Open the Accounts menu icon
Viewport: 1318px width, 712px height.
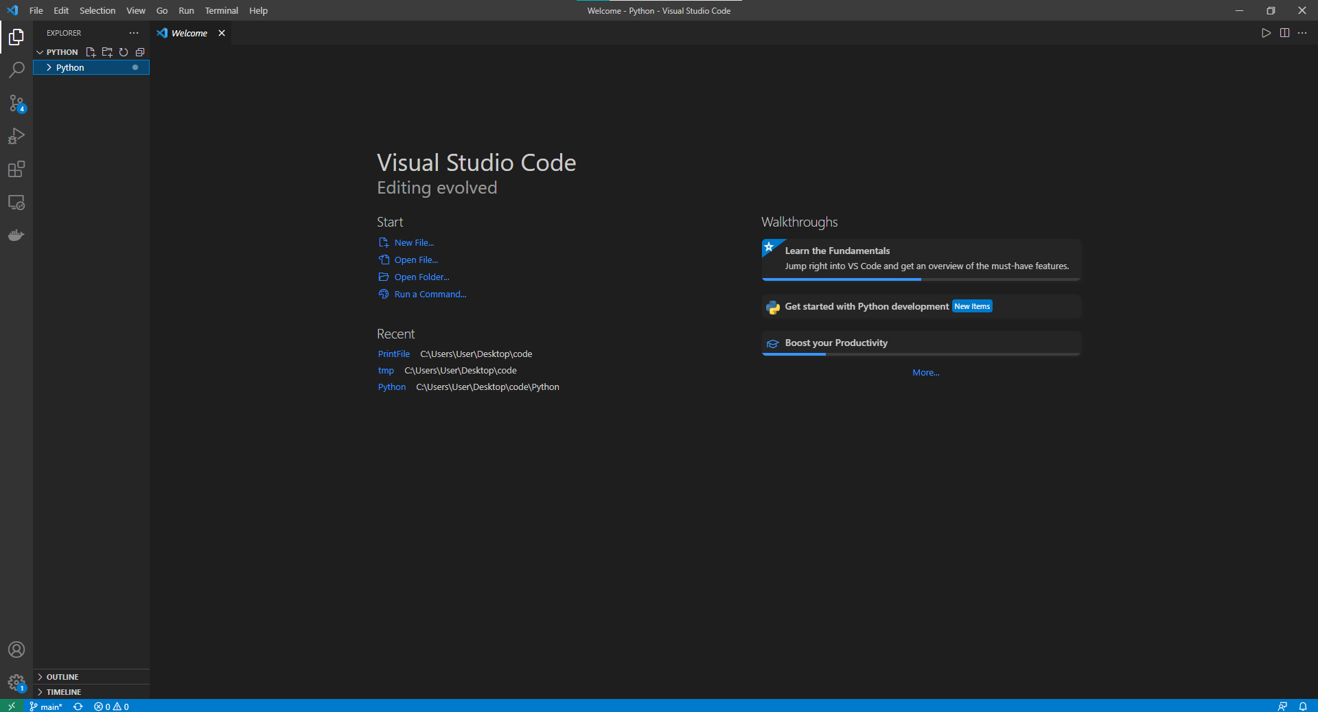pos(16,650)
